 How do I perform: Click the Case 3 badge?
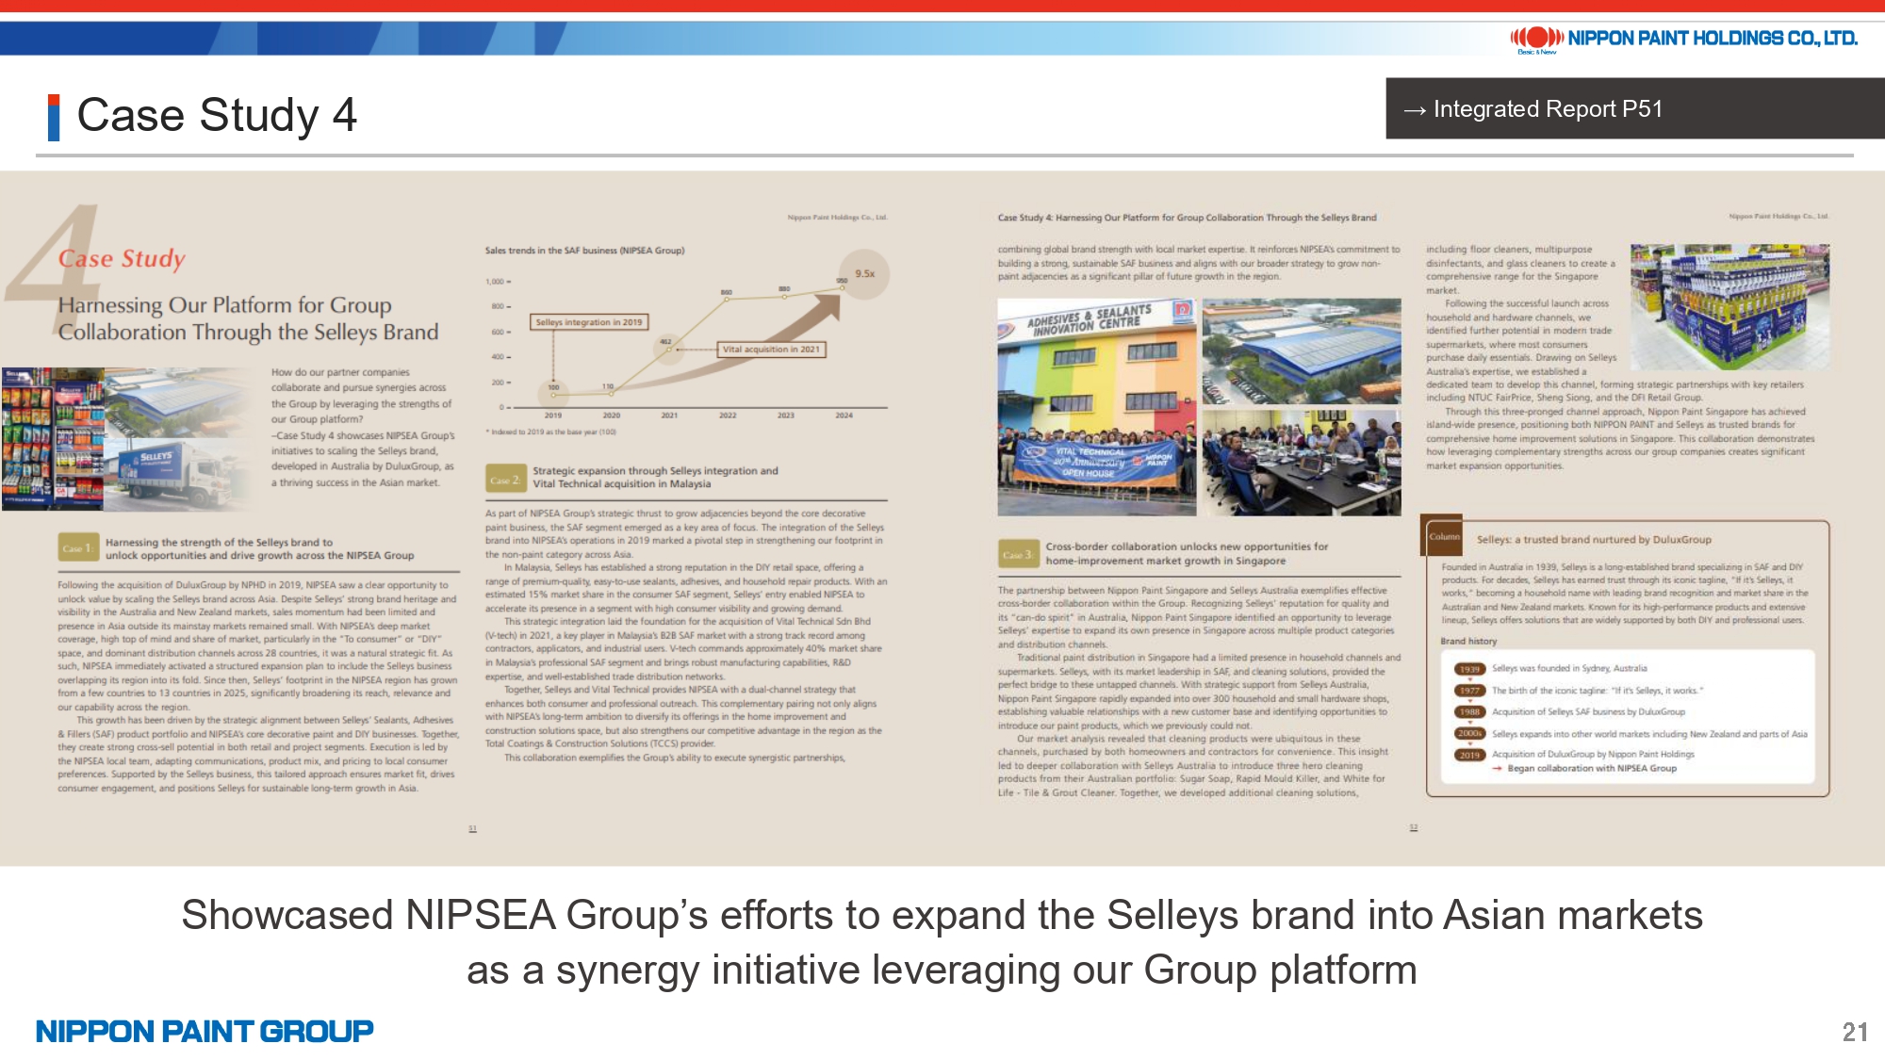tap(1017, 554)
